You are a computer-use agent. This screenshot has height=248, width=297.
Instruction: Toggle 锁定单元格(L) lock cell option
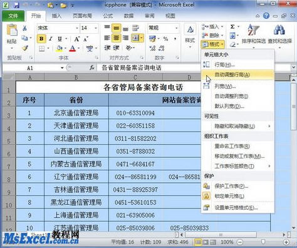[237, 196]
